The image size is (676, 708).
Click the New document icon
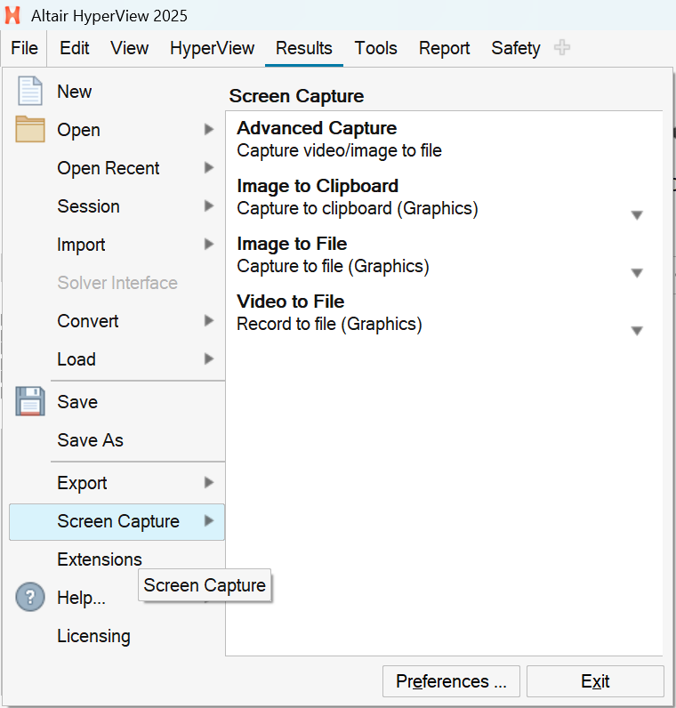[30, 92]
